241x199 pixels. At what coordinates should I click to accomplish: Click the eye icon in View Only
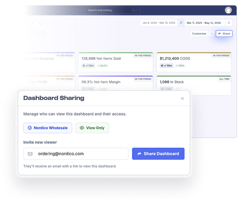(x=82, y=128)
